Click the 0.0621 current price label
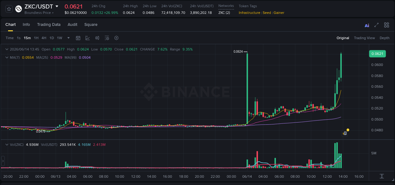Viewport: 395px width, 185px height. pos(377,54)
